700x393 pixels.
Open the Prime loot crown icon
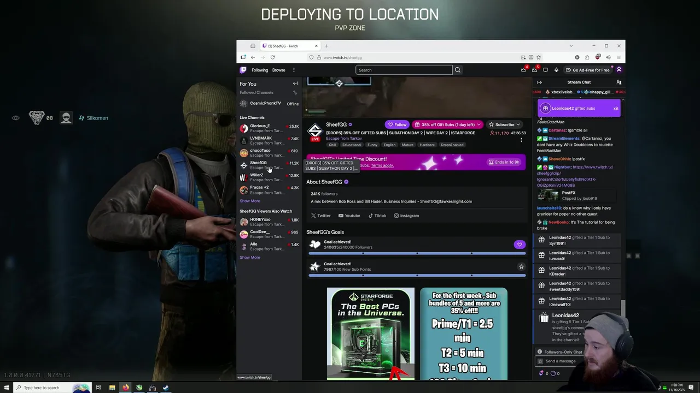pyautogui.click(x=523, y=70)
